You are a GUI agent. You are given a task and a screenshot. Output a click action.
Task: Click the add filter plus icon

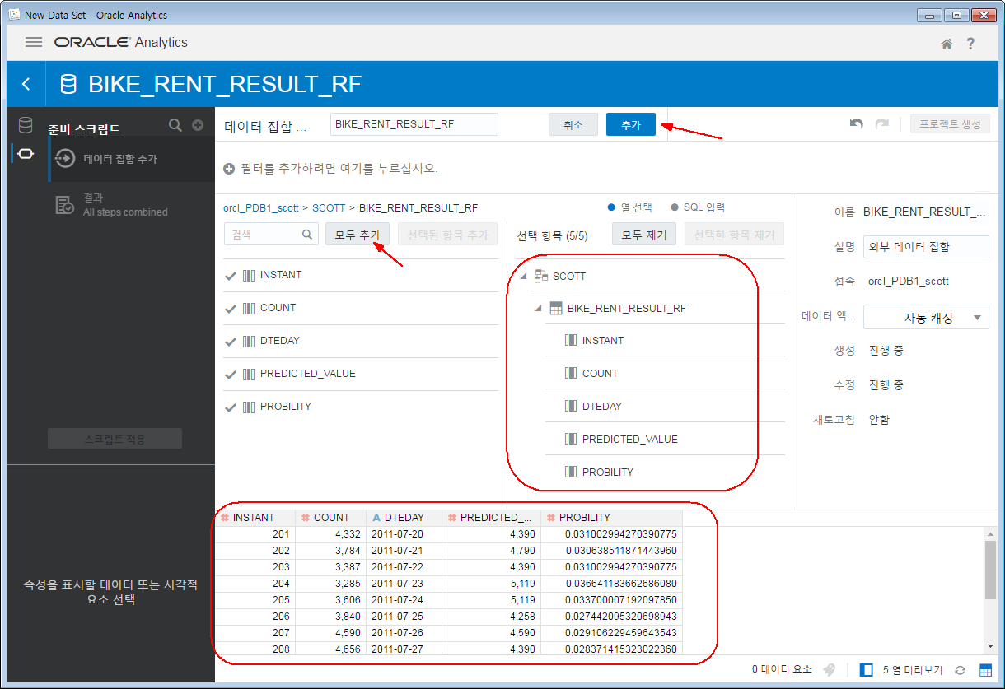tap(229, 169)
